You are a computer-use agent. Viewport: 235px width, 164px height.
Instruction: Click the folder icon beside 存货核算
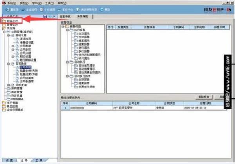(9, 96)
